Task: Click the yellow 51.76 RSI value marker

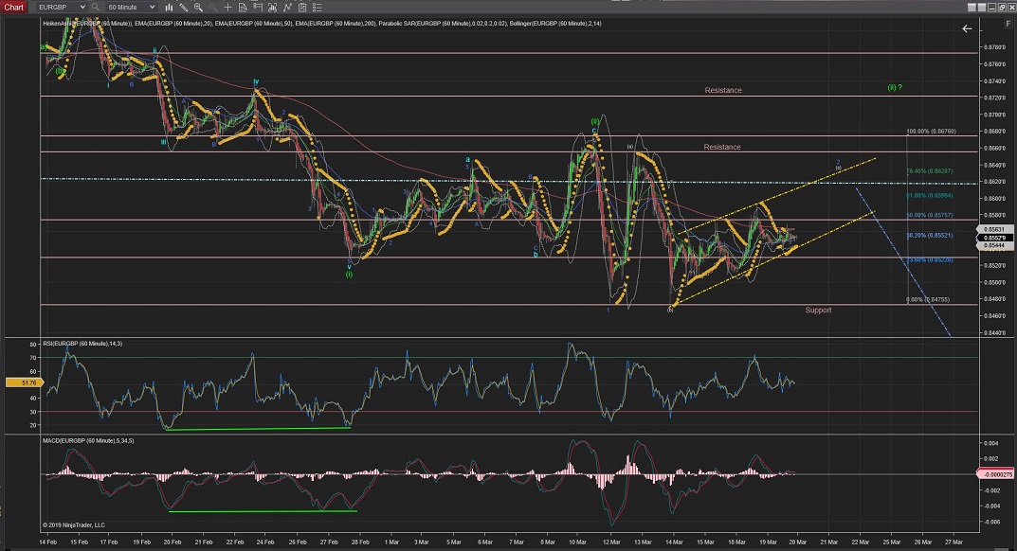Action: point(24,383)
